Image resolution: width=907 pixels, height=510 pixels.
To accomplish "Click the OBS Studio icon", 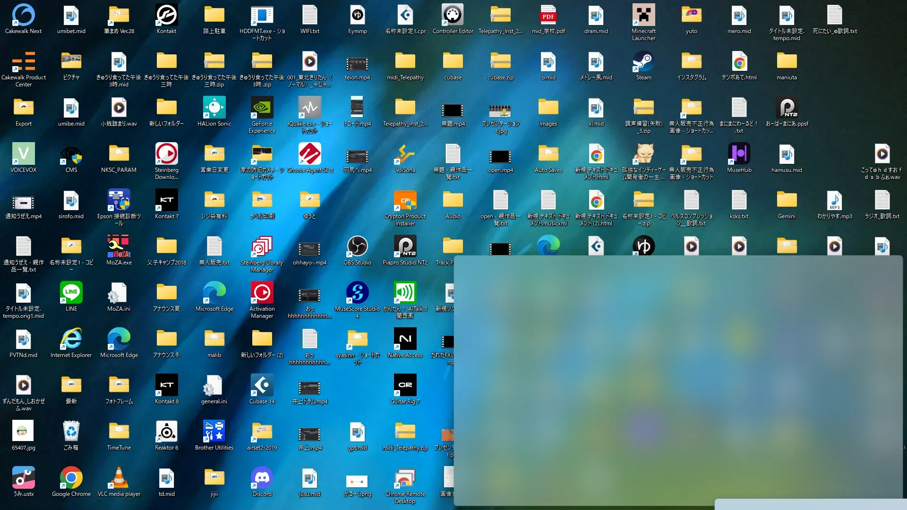I will point(357,247).
